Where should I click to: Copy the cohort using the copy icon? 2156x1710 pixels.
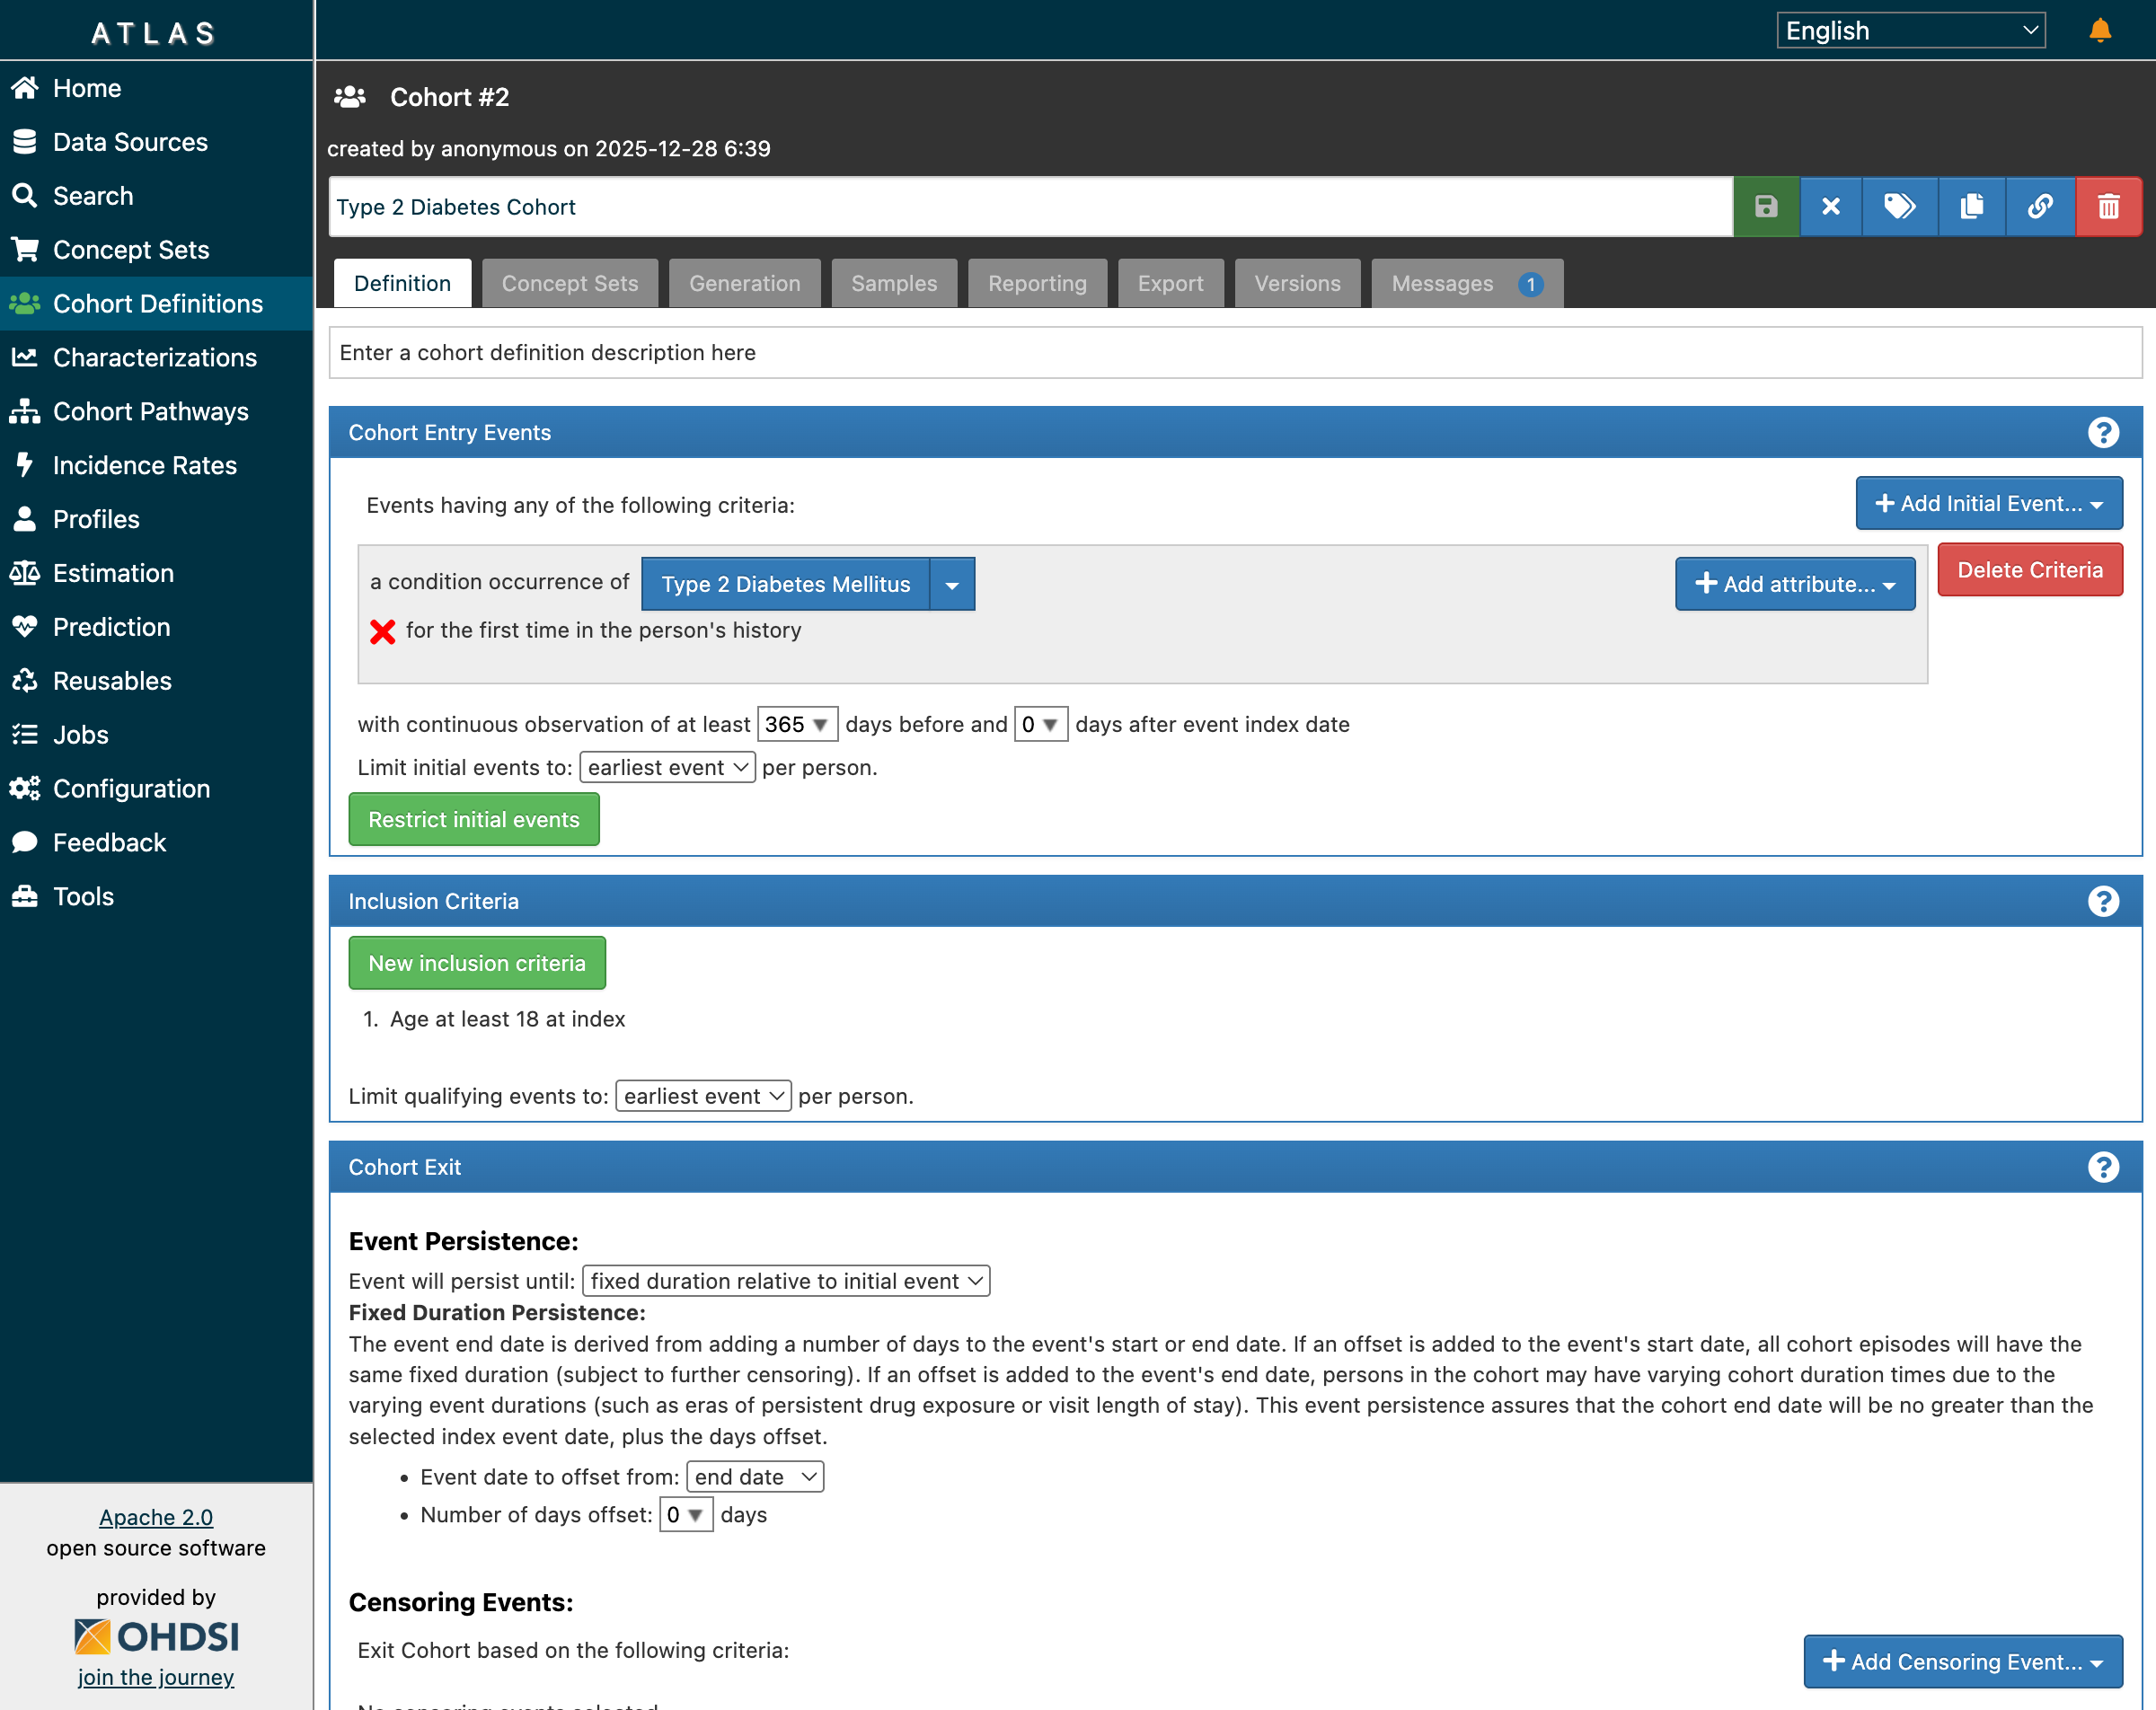[1971, 206]
